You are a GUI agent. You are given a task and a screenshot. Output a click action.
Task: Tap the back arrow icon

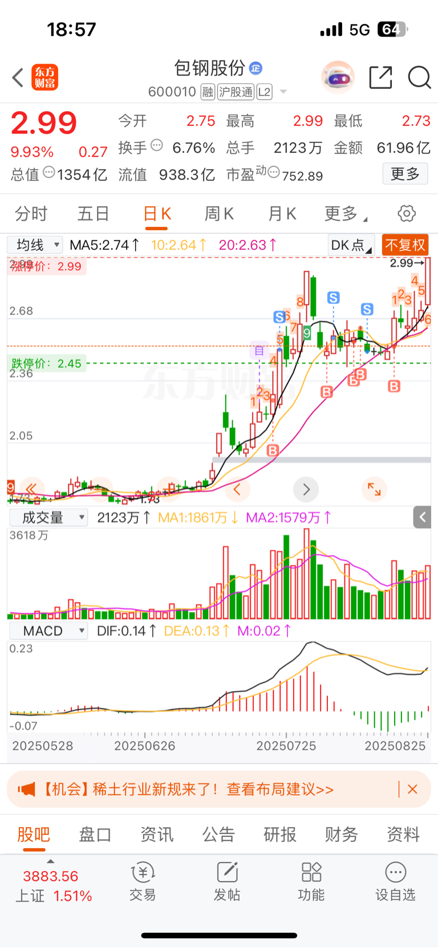point(18,78)
